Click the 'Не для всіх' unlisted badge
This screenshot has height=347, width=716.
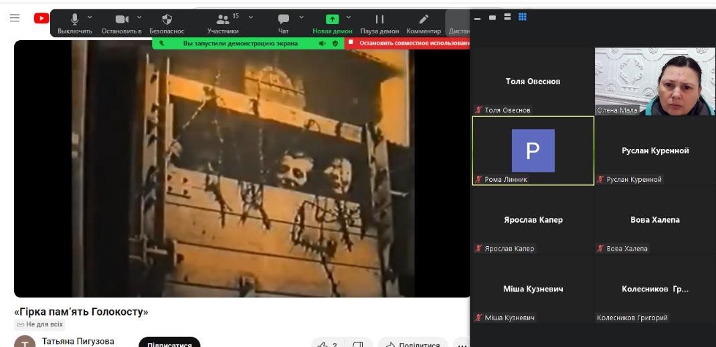pyautogui.click(x=40, y=325)
